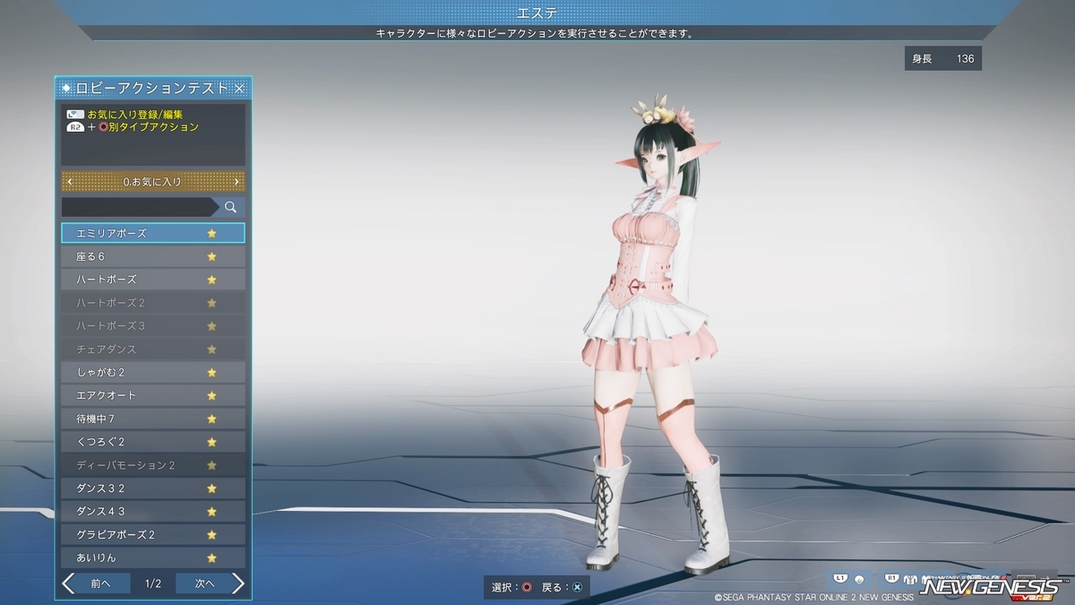Go to previous page with 前へ
The height and width of the screenshot is (605, 1075).
[100, 583]
